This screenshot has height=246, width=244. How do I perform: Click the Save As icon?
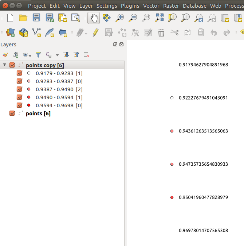pyautogui.click(x=50, y=18)
